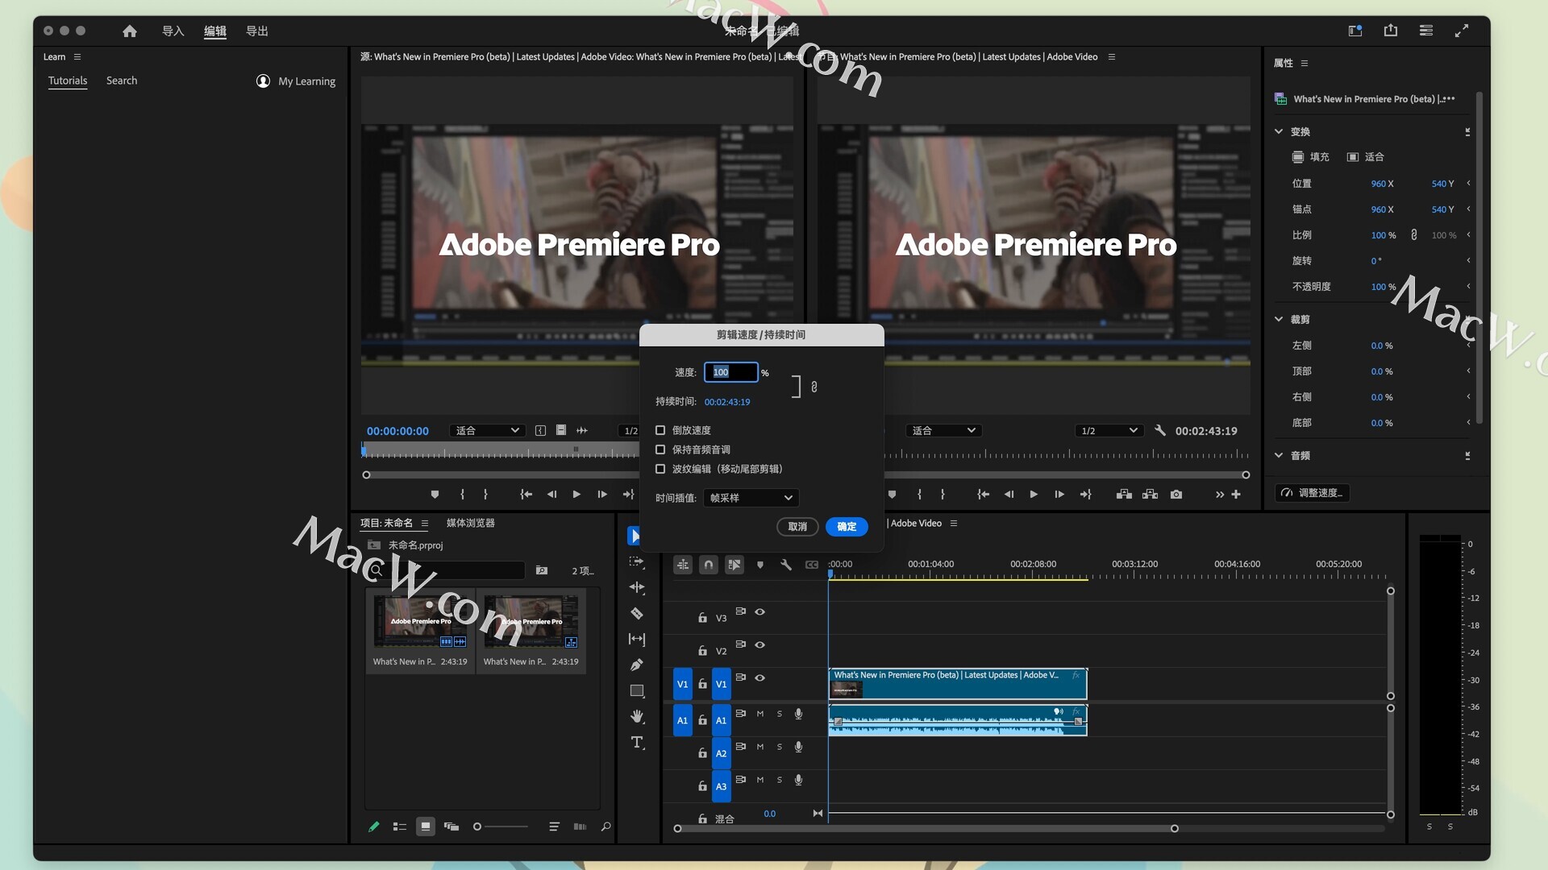Viewport: 1548px width, 870px height.
Task: Select the video clip on V1 track
Action: coord(958,684)
